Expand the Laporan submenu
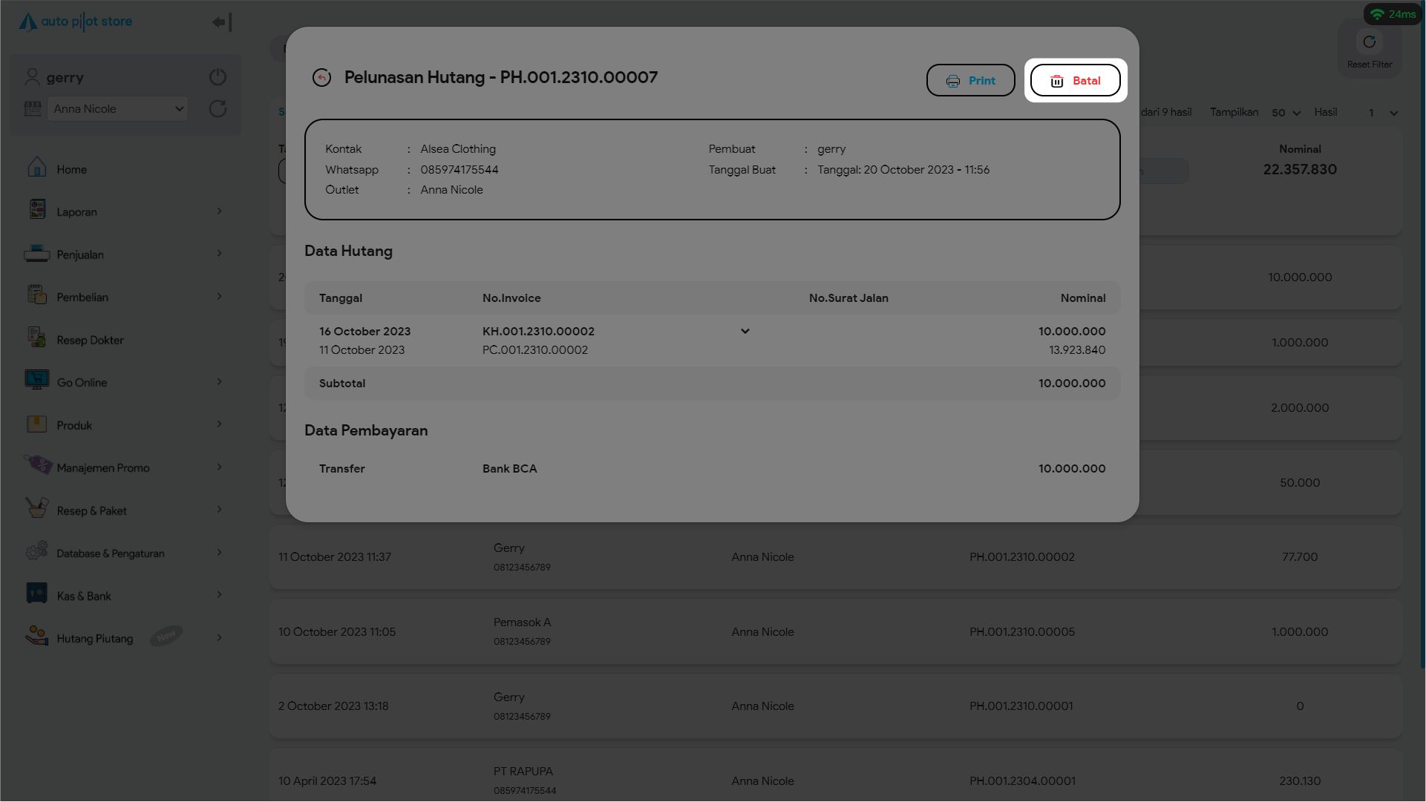 pos(219,211)
